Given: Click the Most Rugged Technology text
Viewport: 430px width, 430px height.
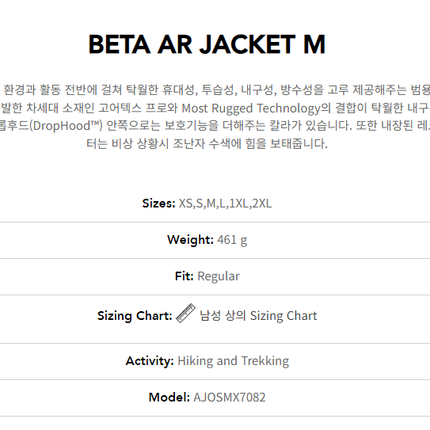Looking at the screenshot, I should tap(251, 108).
